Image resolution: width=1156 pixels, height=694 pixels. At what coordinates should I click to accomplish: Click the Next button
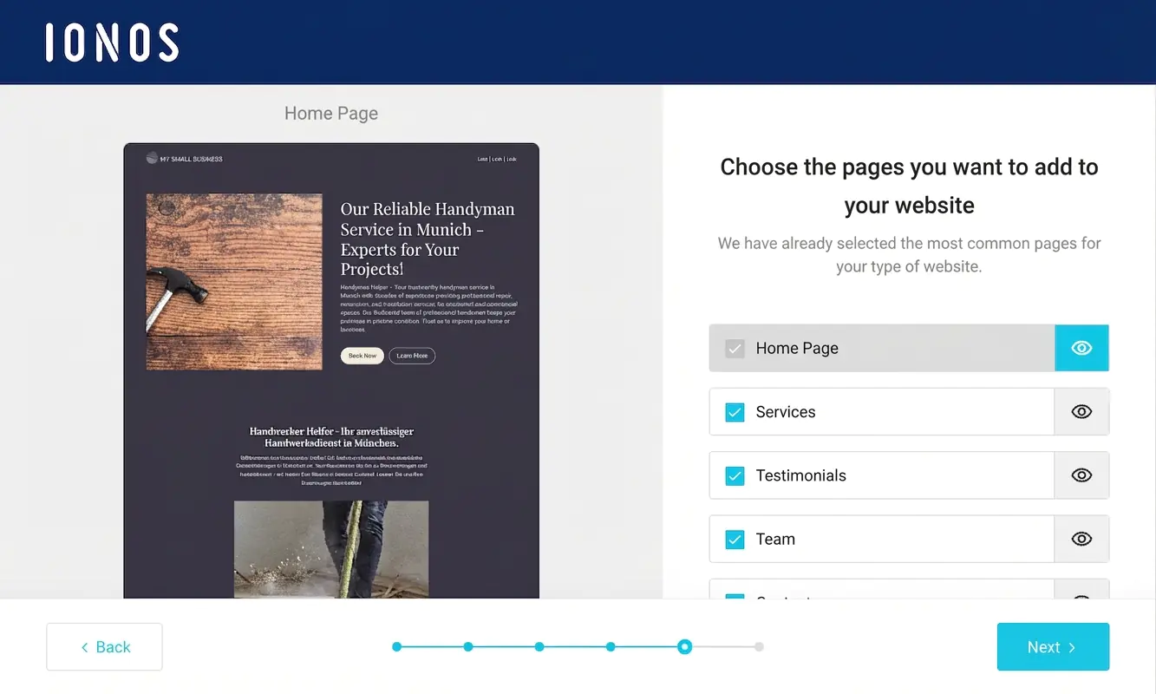pyautogui.click(x=1053, y=646)
